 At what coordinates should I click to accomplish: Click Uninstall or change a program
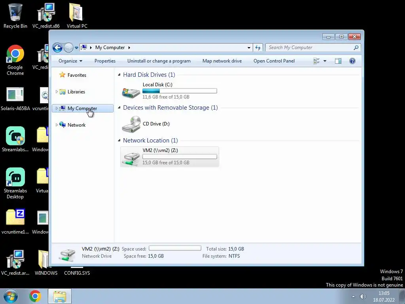point(159,61)
